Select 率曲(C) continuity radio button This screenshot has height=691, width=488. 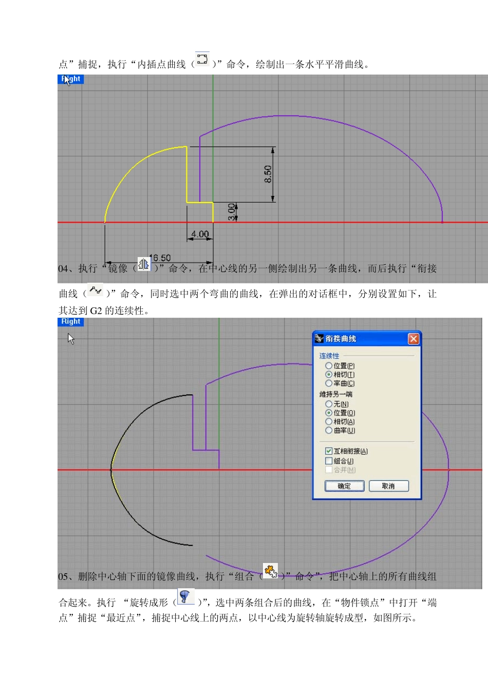click(340, 383)
